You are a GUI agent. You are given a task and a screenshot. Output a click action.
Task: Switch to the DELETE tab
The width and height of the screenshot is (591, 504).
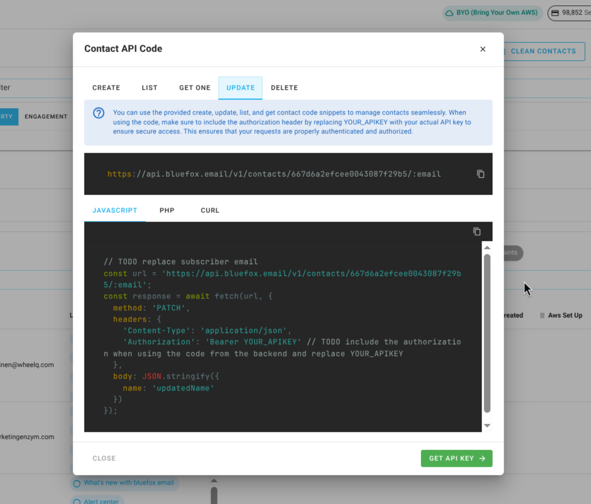284,87
